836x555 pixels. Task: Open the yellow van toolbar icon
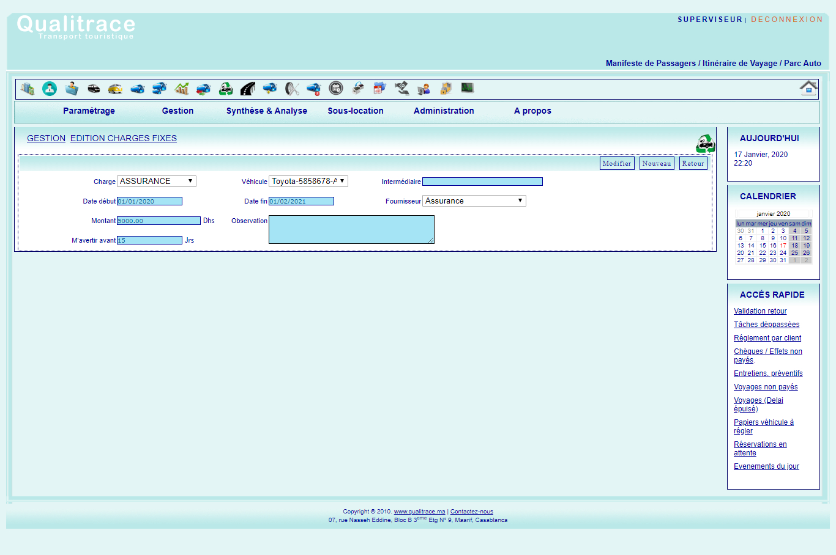[x=115, y=89]
